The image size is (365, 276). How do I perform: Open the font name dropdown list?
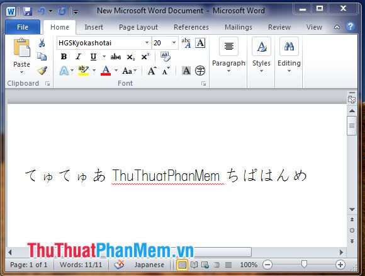[x=147, y=43]
